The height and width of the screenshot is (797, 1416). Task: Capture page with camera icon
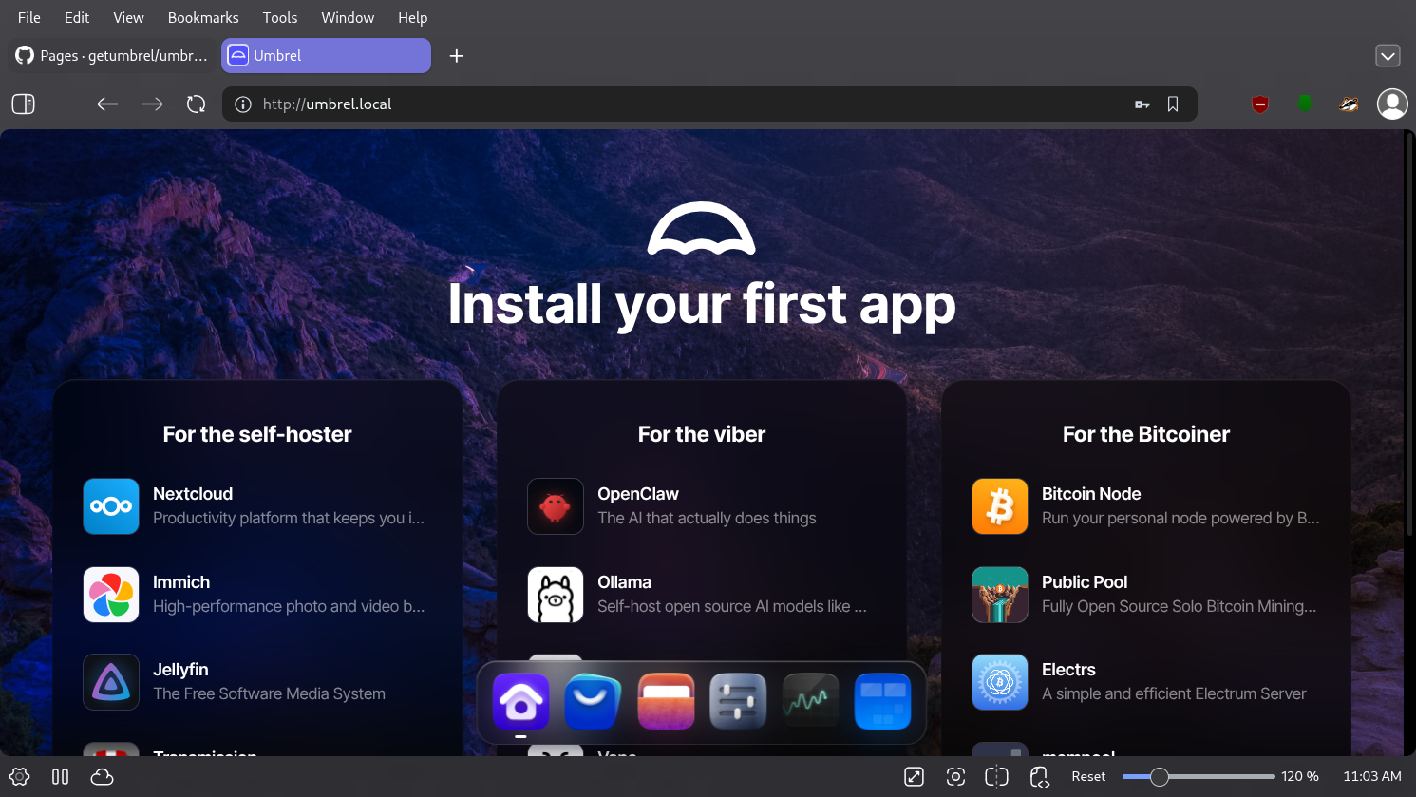pyautogui.click(x=955, y=776)
